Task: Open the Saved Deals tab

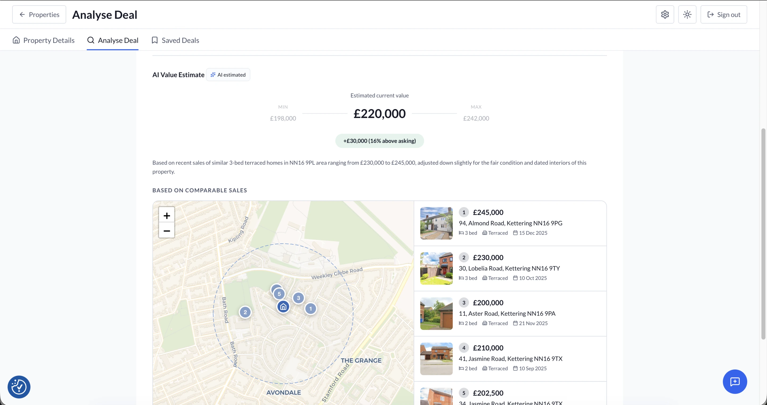Action: [175, 40]
